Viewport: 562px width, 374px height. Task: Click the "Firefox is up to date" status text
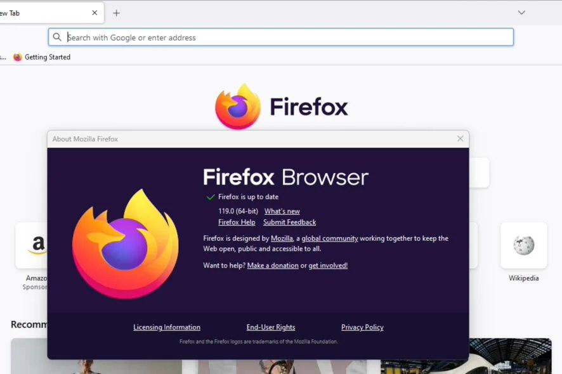pyautogui.click(x=248, y=197)
